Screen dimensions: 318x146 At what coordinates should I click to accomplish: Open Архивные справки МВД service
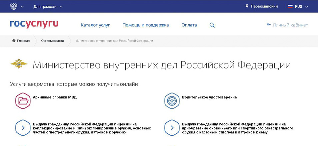(55, 97)
